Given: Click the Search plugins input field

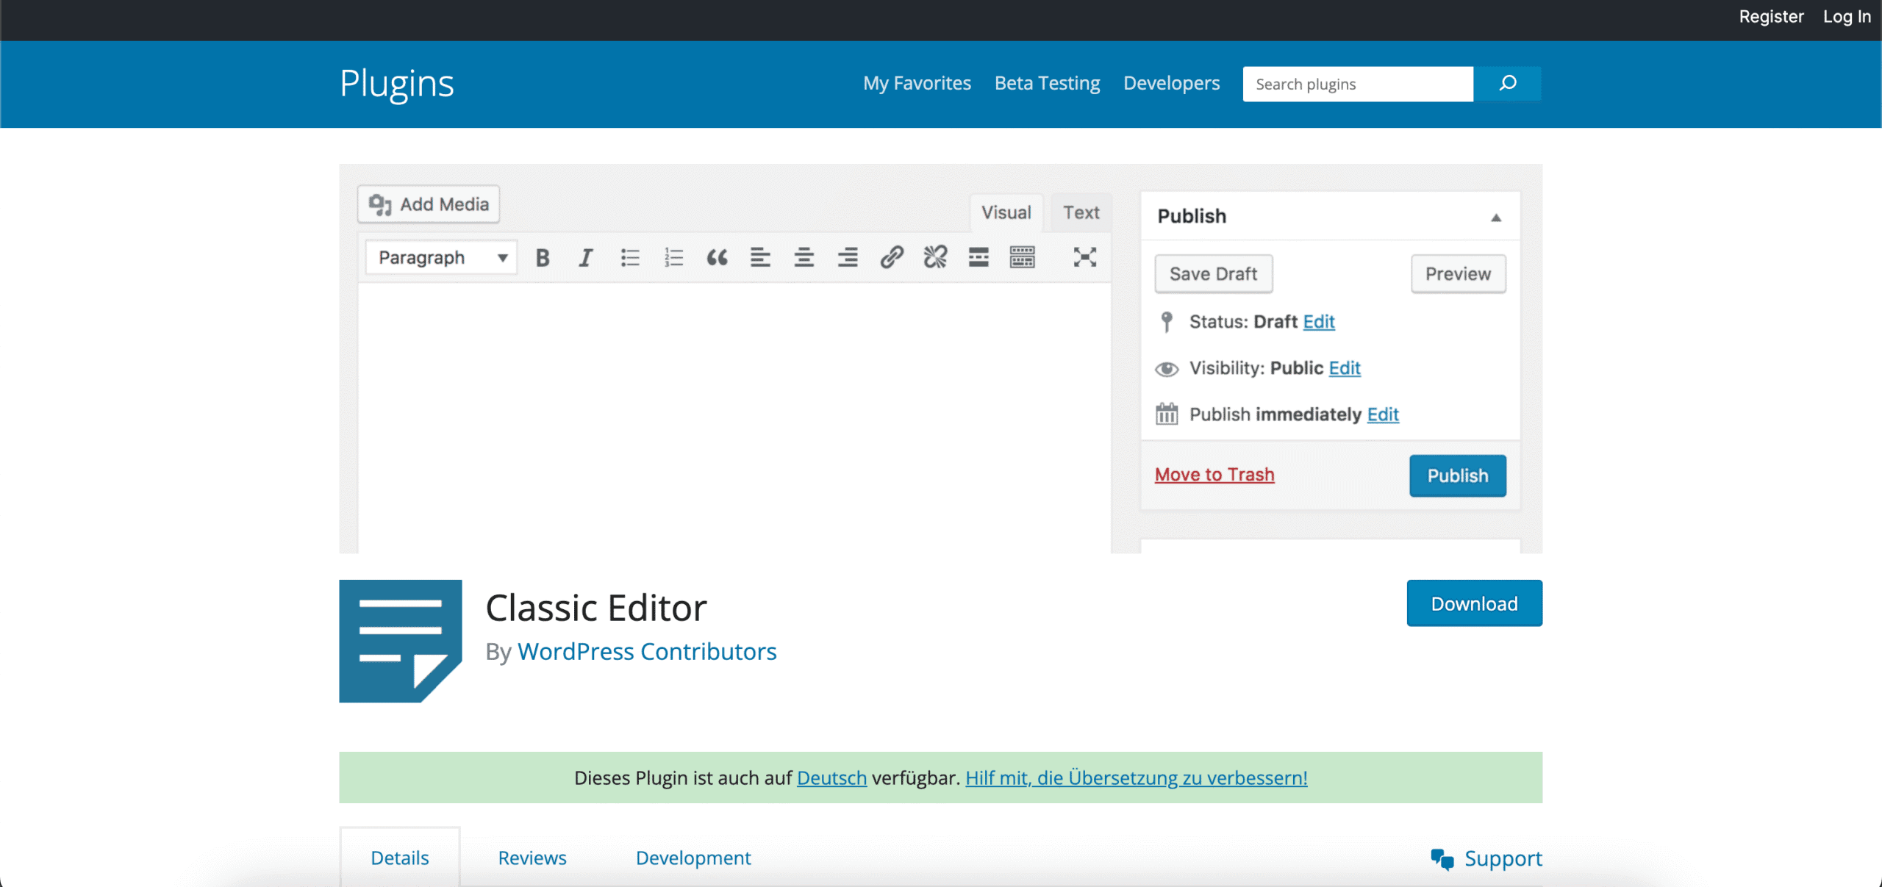Looking at the screenshot, I should point(1358,84).
